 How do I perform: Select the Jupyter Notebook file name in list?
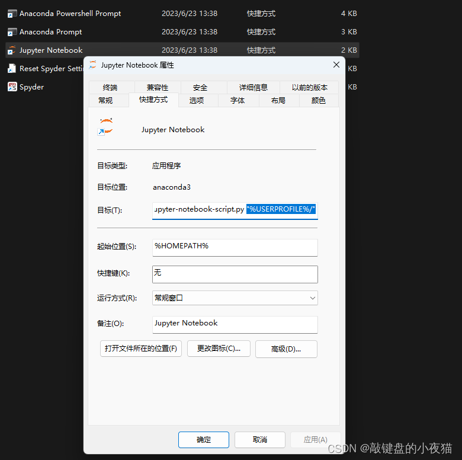point(51,50)
